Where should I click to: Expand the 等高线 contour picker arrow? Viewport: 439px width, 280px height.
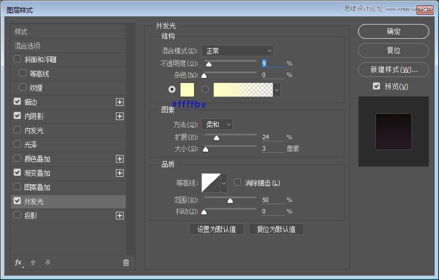[x=224, y=183]
